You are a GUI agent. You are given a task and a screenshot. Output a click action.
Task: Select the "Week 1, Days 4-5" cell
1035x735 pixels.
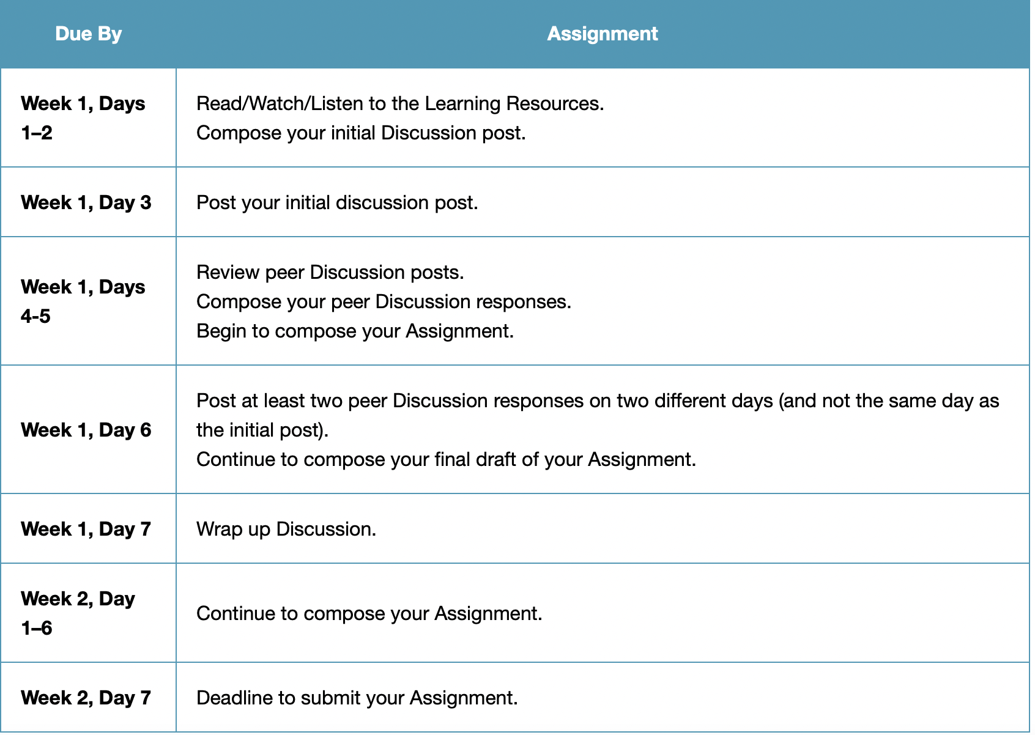point(88,301)
